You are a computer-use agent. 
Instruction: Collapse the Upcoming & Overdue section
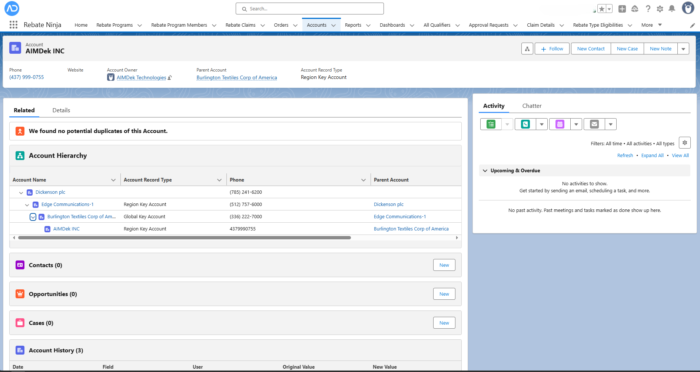[485, 171]
